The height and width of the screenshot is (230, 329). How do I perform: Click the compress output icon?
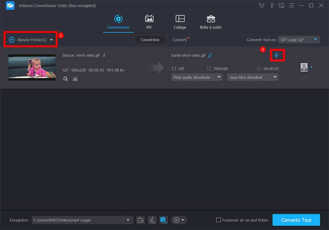[x=276, y=55]
